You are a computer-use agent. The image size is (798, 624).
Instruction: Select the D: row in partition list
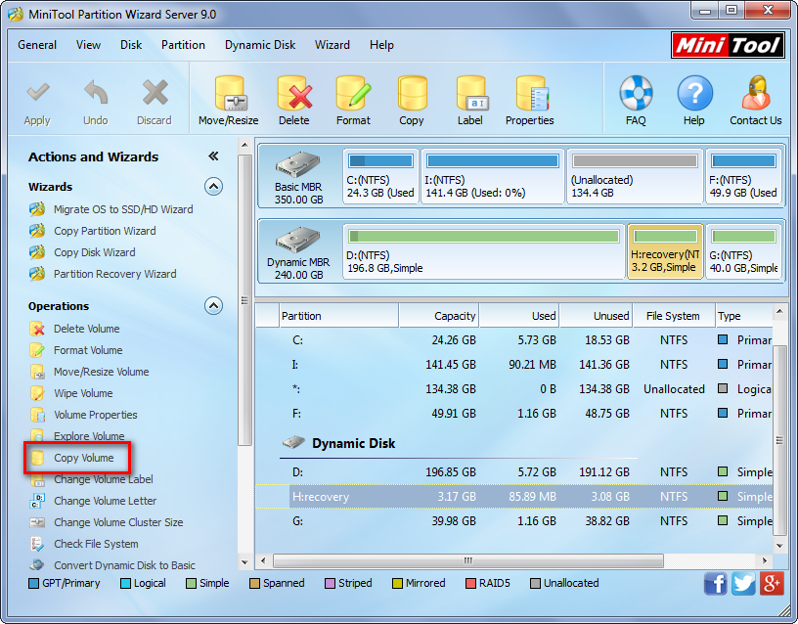514,472
